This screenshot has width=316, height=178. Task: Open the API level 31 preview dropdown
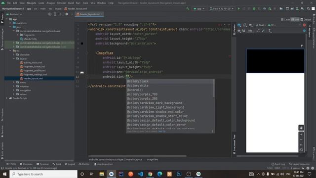click(272, 25)
